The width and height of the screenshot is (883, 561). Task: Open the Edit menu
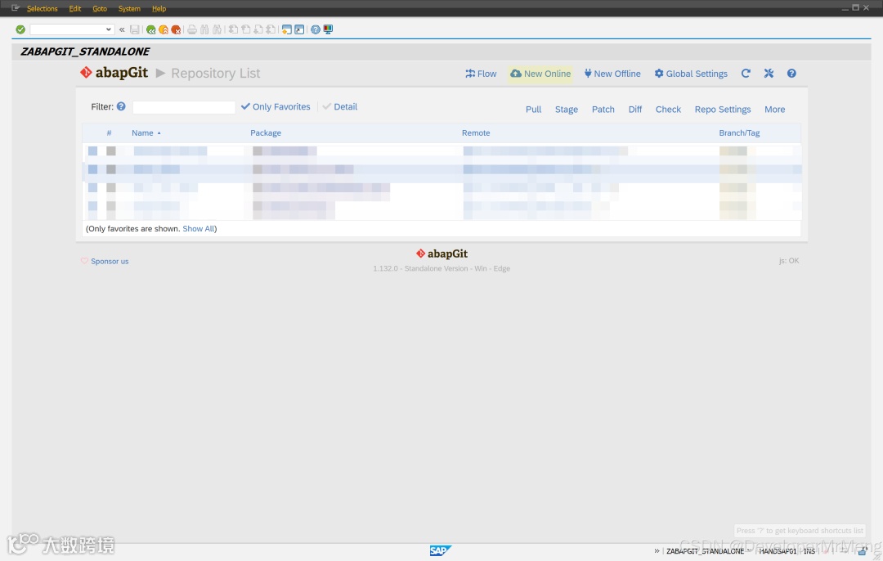click(x=75, y=8)
